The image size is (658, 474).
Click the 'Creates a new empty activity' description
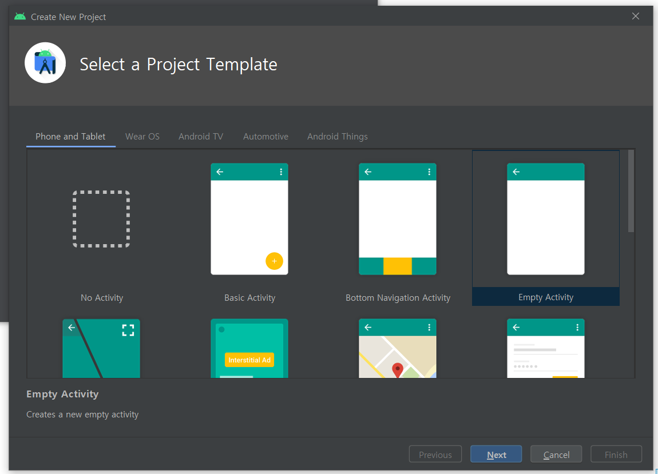82,415
